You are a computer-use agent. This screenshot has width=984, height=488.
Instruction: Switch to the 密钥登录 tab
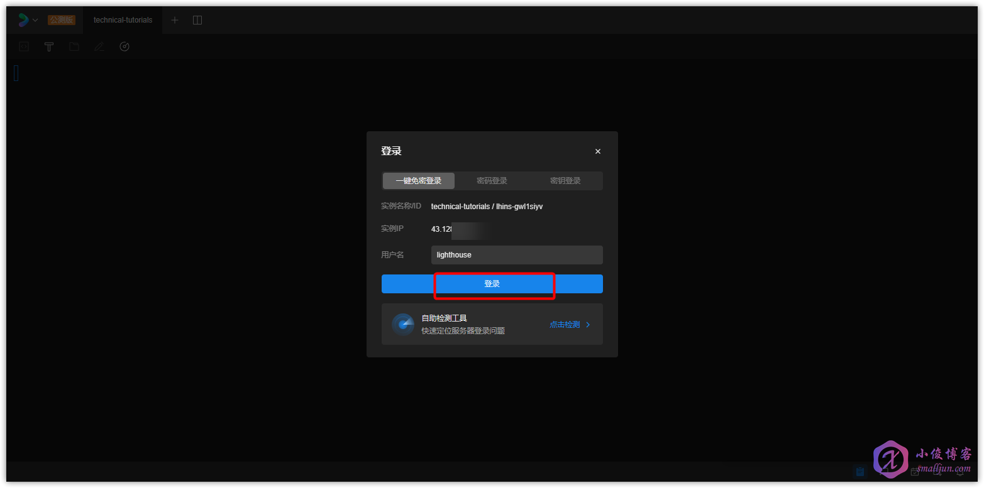[565, 181]
